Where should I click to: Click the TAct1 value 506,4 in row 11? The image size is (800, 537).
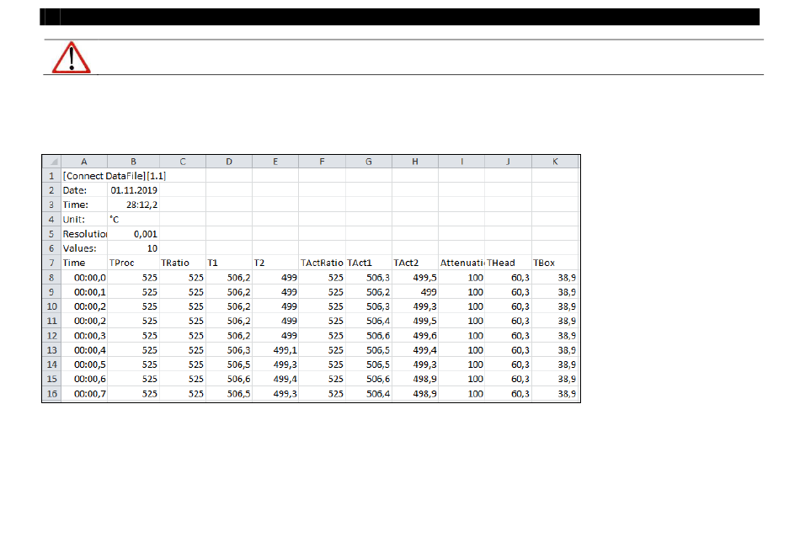(x=369, y=322)
